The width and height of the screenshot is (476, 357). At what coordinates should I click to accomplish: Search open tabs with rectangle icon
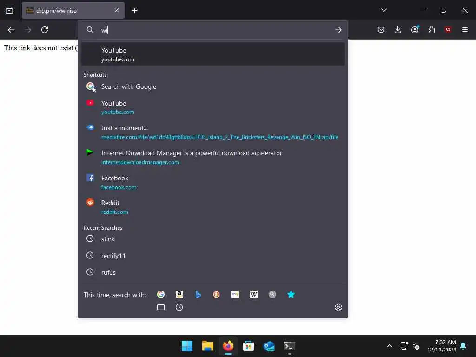pyautogui.click(x=161, y=307)
